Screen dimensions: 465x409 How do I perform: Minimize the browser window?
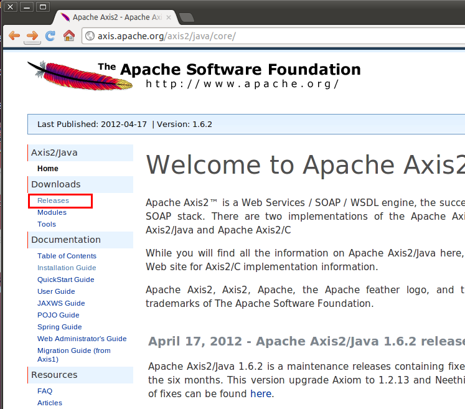click(26, 7)
